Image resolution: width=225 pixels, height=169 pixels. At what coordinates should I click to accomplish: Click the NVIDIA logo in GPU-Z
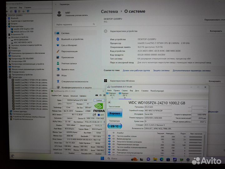[x=99, y=108]
